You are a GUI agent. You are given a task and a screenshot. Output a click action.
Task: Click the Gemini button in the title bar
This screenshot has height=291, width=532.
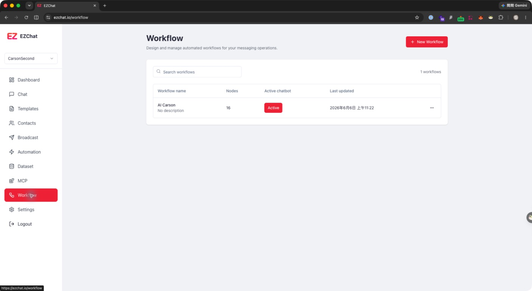(514, 6)
